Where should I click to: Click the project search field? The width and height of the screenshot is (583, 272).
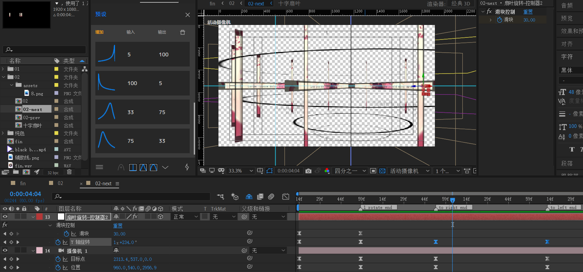pyautogui.click(x=44, y=50)
